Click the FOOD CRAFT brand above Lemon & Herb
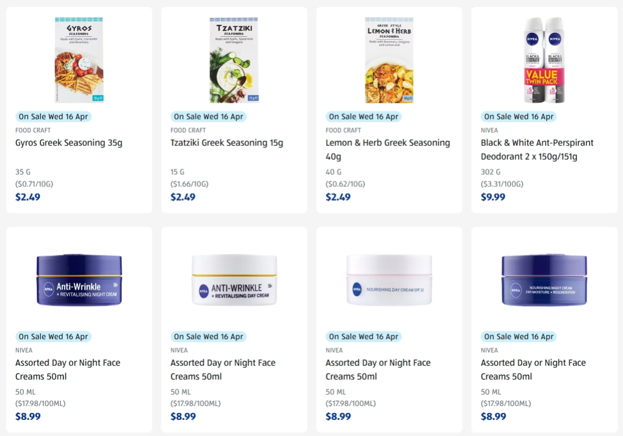The width and height of the screenshot is (623, 436). pyautogui.click(x=343, y=130)
